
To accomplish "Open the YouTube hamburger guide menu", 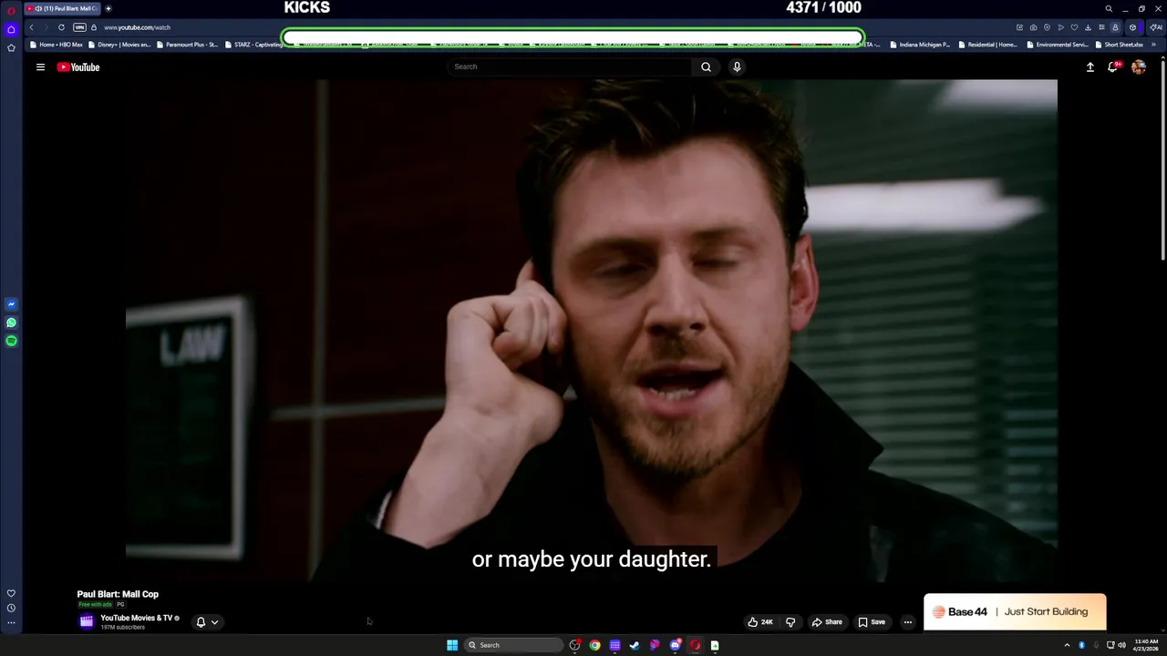I will [x=40, y=67].
